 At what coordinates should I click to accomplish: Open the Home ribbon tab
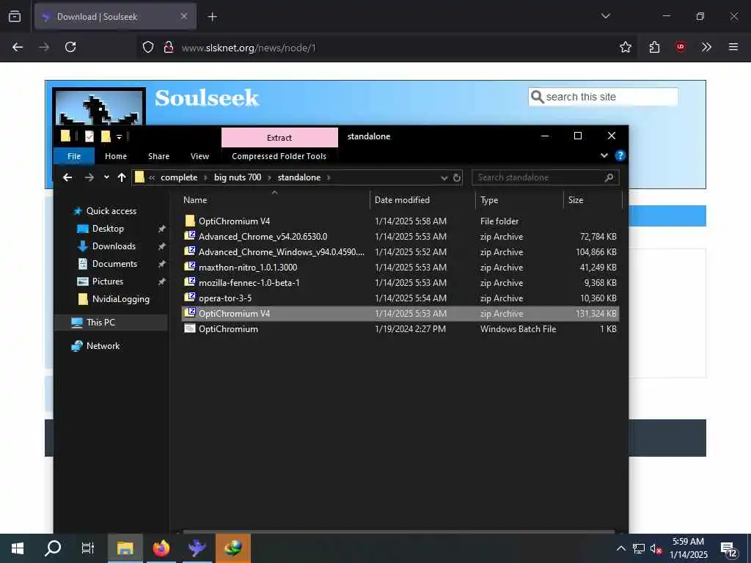pyautogui.click(x=116, y=156)
